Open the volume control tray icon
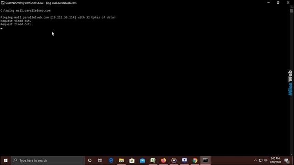Viewport: 294px width, 165px height. [x=266, y=160]
